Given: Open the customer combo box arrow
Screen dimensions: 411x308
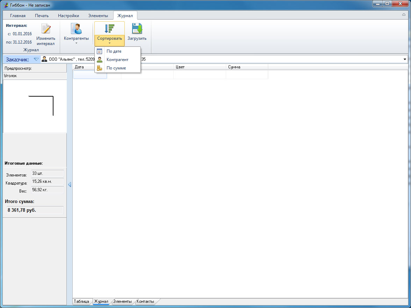Looking at the screenshot, I should [x=405, y=59].
